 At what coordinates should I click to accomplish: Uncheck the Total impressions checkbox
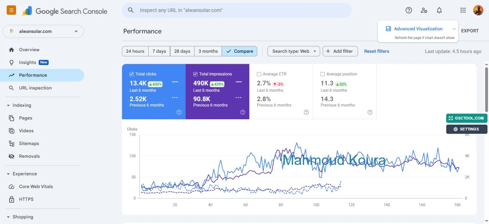[195, 74]
